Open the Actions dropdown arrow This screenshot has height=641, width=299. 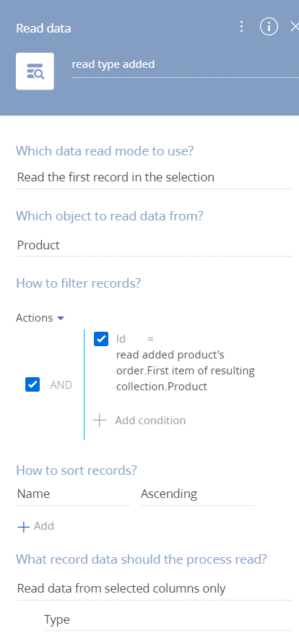tap(61, 318)
